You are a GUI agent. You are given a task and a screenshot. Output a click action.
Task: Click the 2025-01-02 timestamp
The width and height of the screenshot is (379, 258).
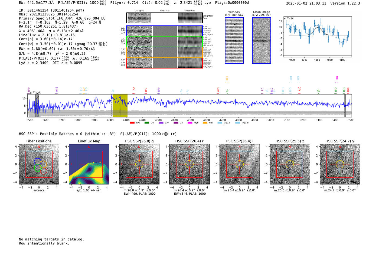(x=306, y=3)
